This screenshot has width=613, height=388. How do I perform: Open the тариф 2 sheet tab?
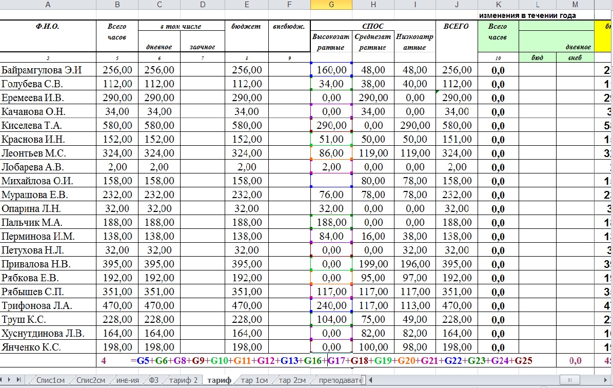click(183, 380)
